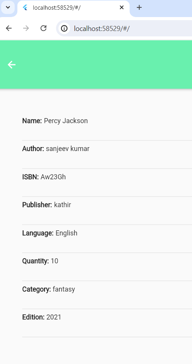View site information via the info icon
The image size is (192, 364).
(x=64, y=29)
